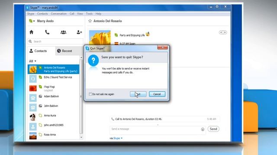Click the Send button

(213, 129)
